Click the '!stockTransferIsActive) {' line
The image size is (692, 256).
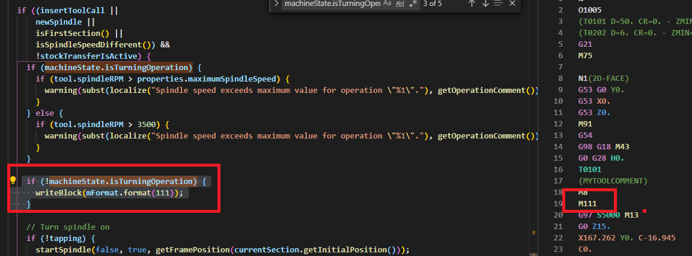click(x=94, y=56)
